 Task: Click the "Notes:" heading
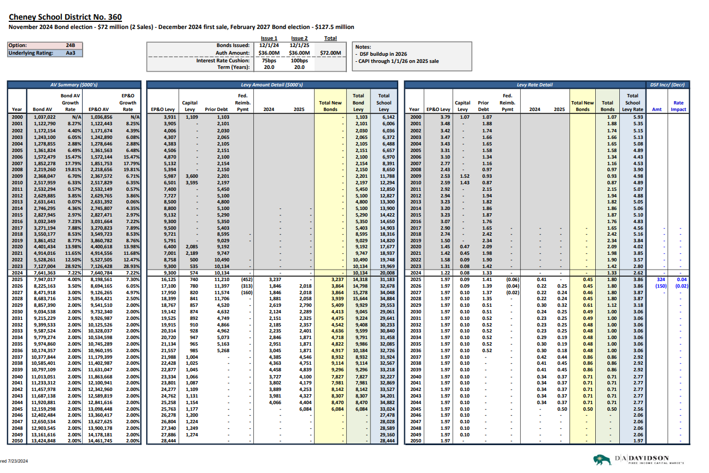point(364,48)
